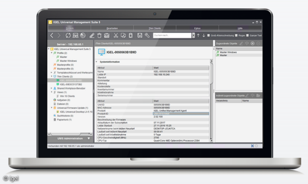This screenshot has width=308, height=184.
Task: Open the Extras menu
Action: pyautogui.click(x=197, y=28)
